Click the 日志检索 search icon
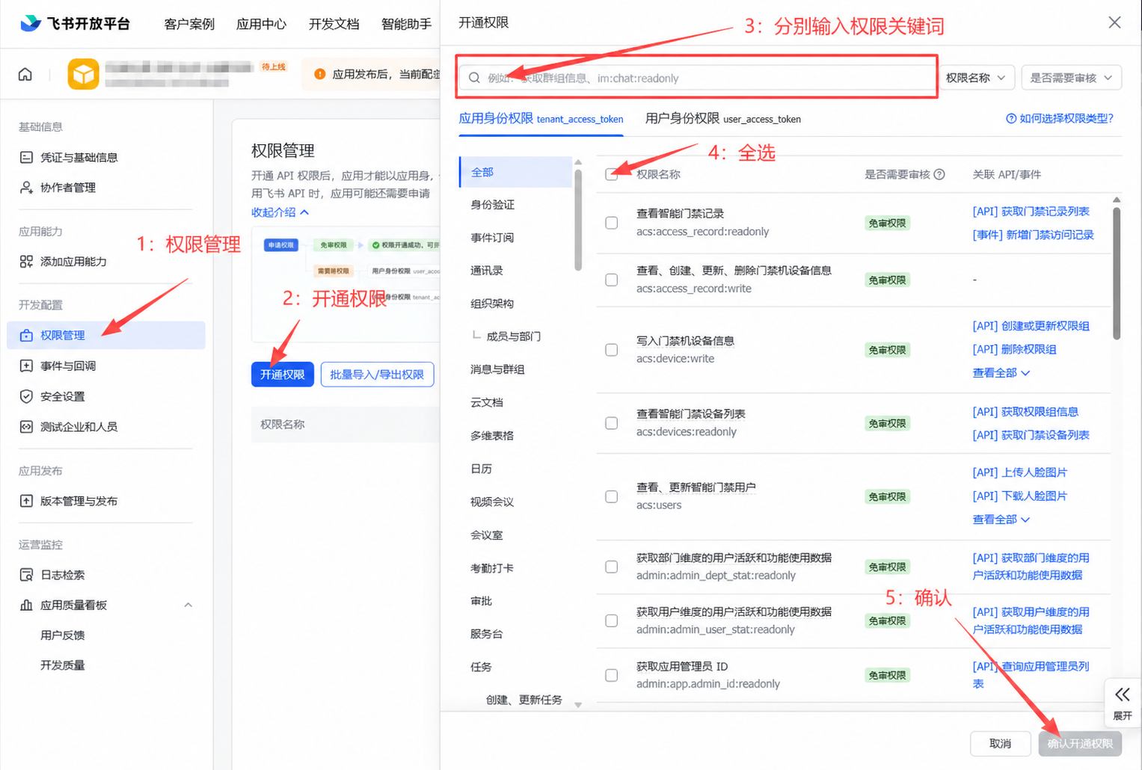 coord(26,575)
